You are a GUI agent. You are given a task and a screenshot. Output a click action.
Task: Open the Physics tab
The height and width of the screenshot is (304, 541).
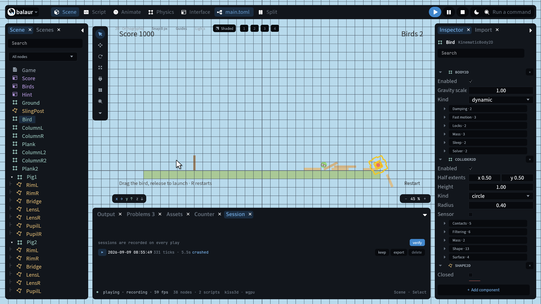click(161, 12)
